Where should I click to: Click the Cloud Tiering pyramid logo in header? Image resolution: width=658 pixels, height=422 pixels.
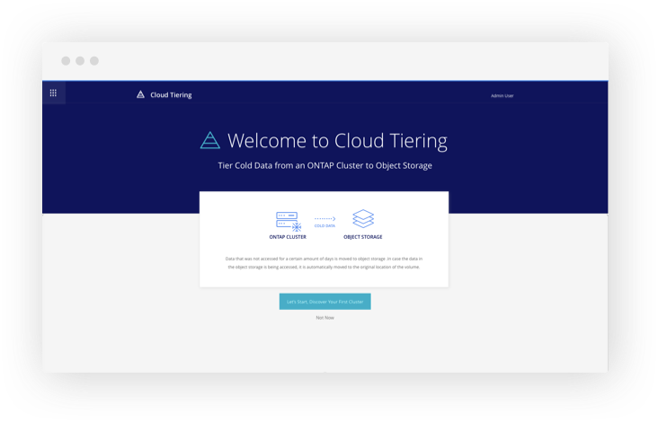140,94
